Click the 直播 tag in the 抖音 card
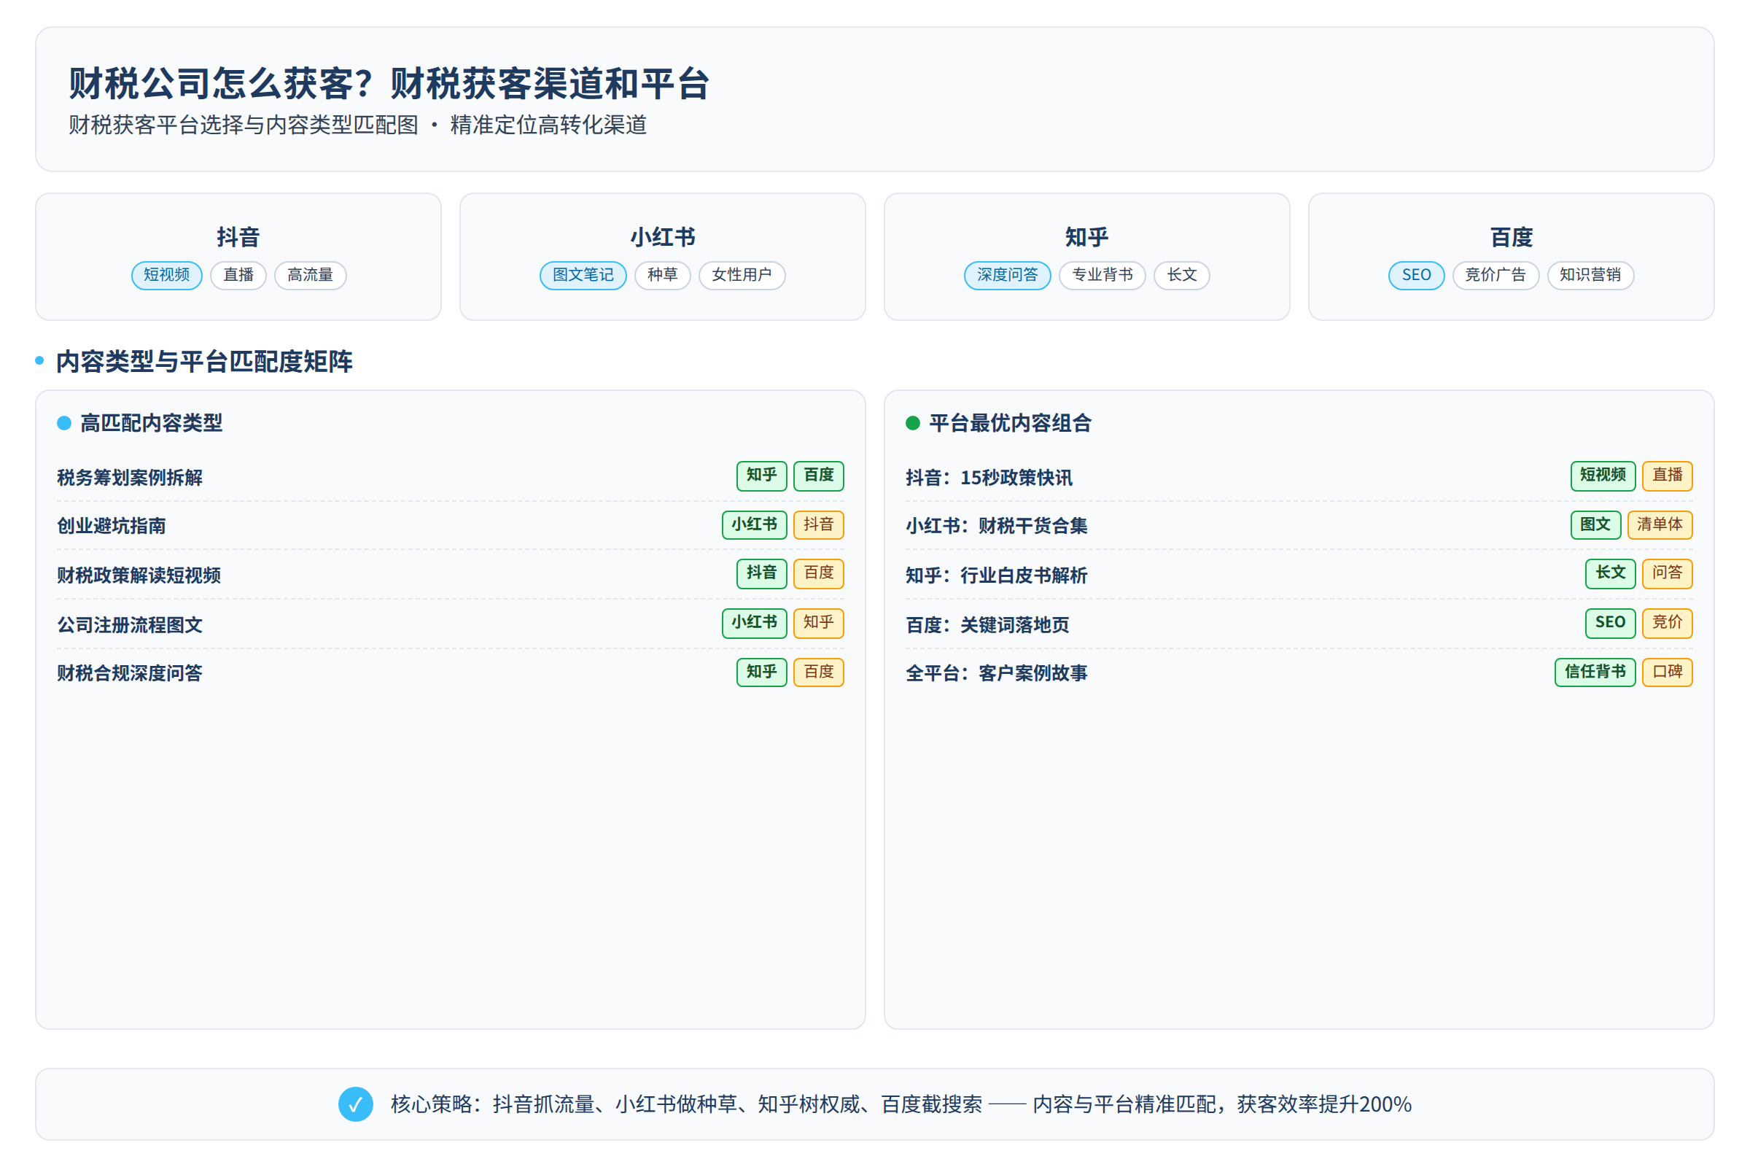This screenshot has width=1750, height=1167. point(239,276)
